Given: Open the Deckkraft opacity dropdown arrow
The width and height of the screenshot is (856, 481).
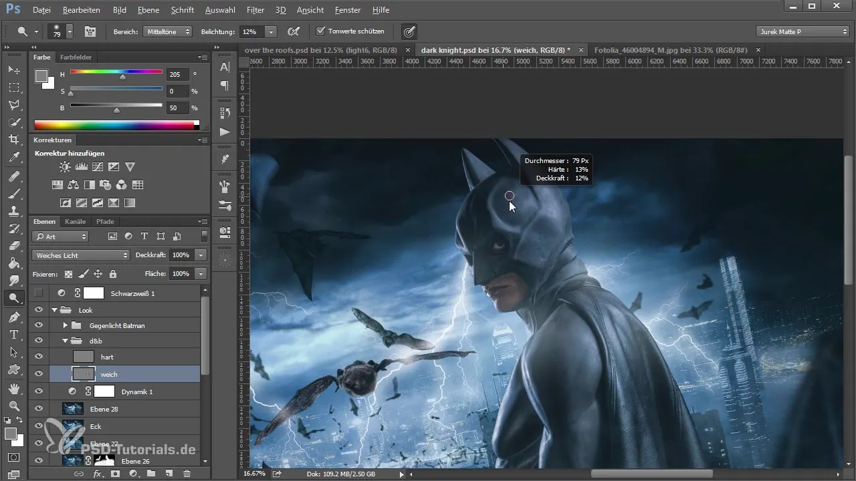Looking at the screenshot, I should [201, 255].
